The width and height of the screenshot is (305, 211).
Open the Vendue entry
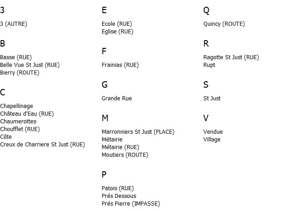(213, 132)
